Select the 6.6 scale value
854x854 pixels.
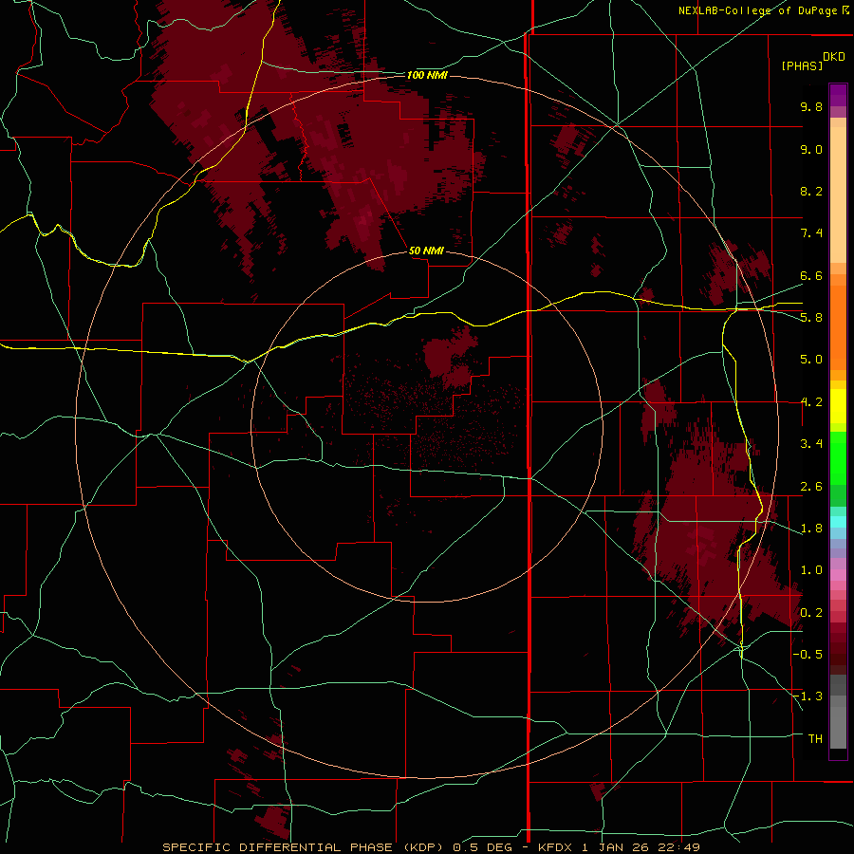811,275
